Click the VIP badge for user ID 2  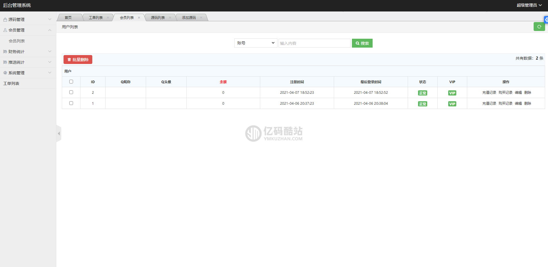pyautogui.click(x=452, y=93)
